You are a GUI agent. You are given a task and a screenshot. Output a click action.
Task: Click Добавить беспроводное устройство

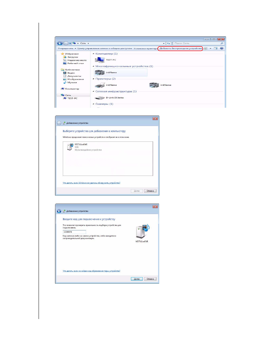pos(181,48)
